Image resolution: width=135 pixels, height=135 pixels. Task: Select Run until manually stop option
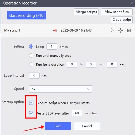(31, 55)
